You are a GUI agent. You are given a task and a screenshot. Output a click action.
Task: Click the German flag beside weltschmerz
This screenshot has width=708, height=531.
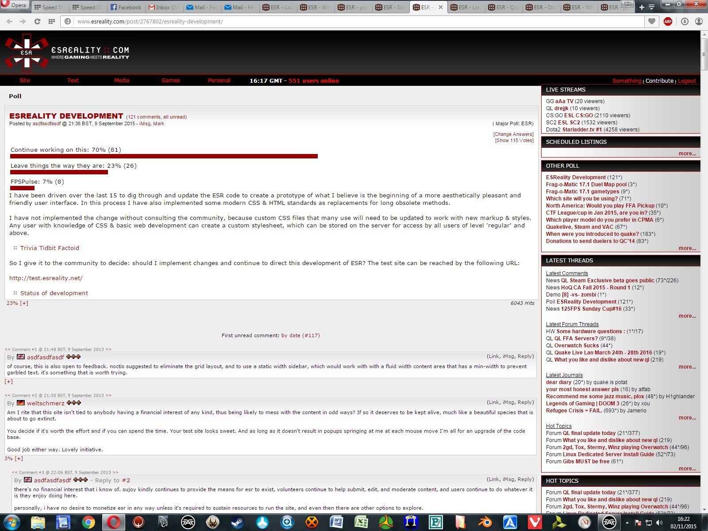(21, 403)
